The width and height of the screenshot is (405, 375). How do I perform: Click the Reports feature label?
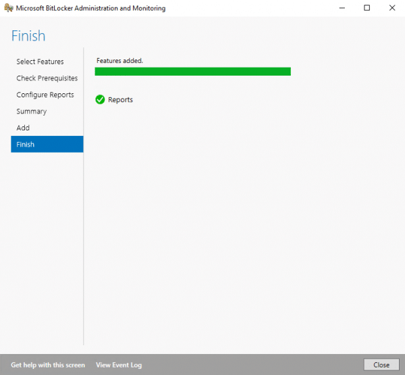click(x=120, y=99)
